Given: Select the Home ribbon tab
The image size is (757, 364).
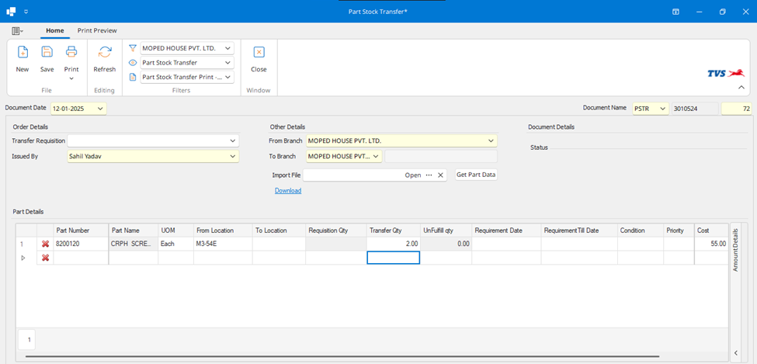Looking at the screenshot, I should tap(54, 30).
